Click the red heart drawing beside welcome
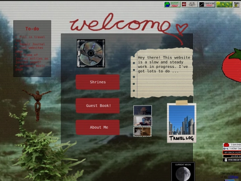This screenshot has width=241, height=181. tap(182, 29)
